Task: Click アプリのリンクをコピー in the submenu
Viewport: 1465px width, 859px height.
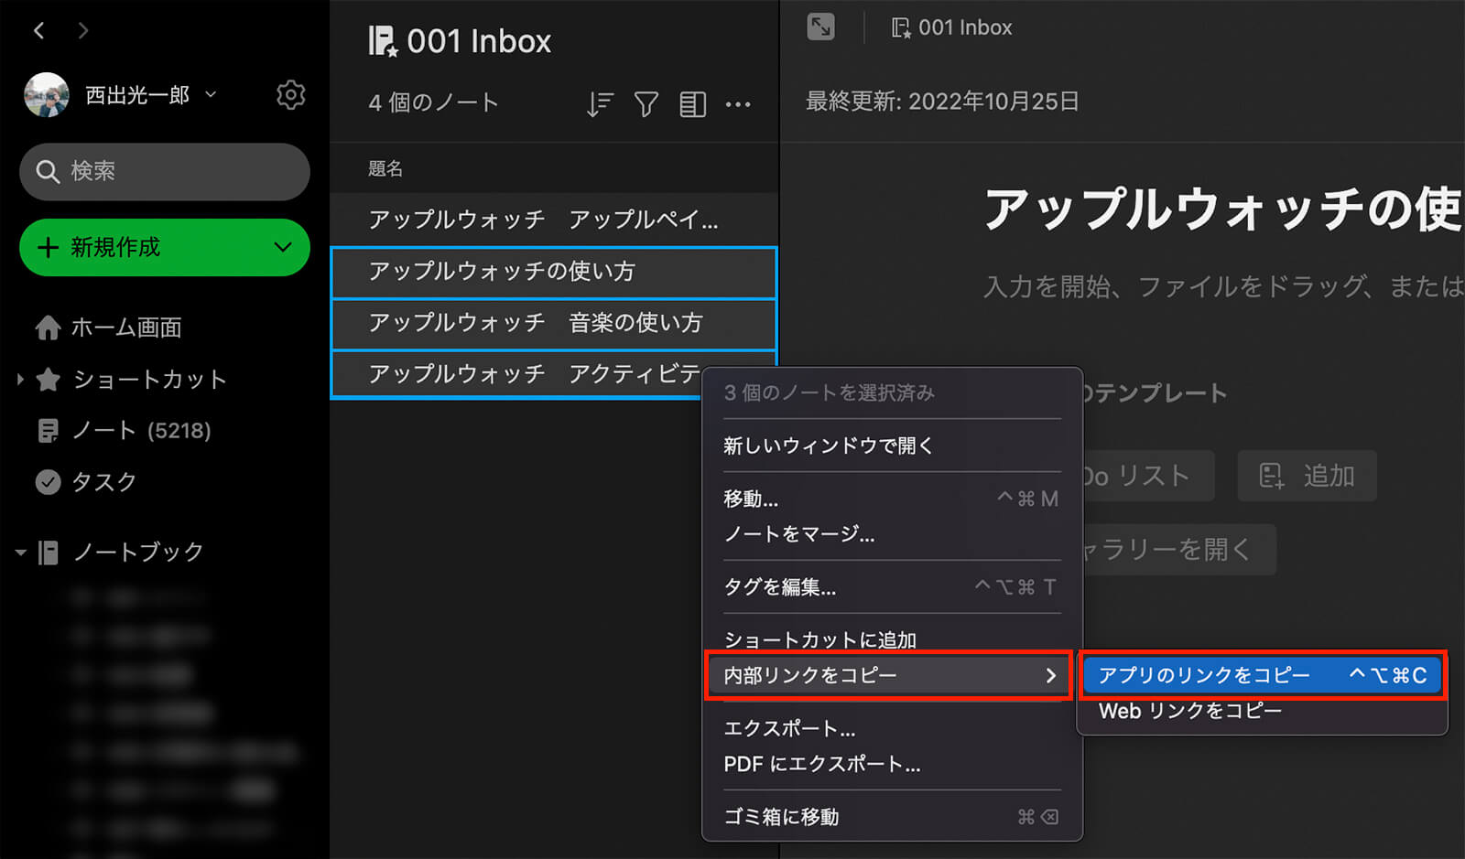Action: (1263, 675)
